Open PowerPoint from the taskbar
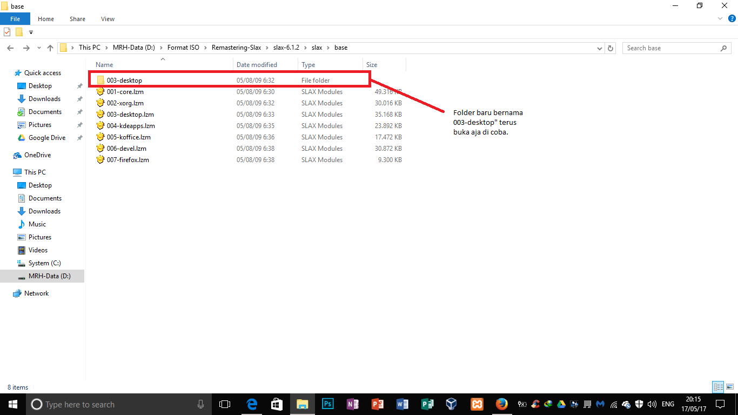738x415 pixels. click(377, 404)
